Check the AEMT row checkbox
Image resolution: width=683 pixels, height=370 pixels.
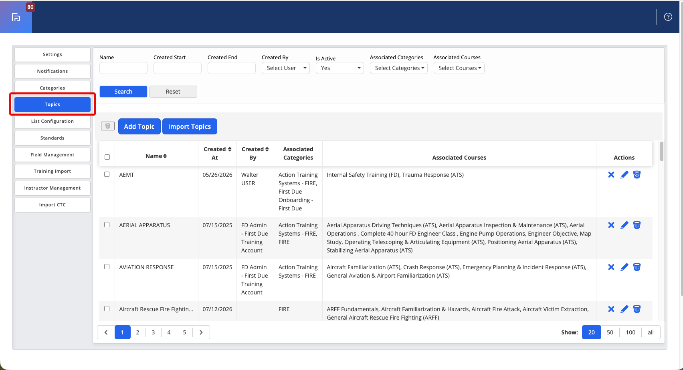tap(107, 174)
